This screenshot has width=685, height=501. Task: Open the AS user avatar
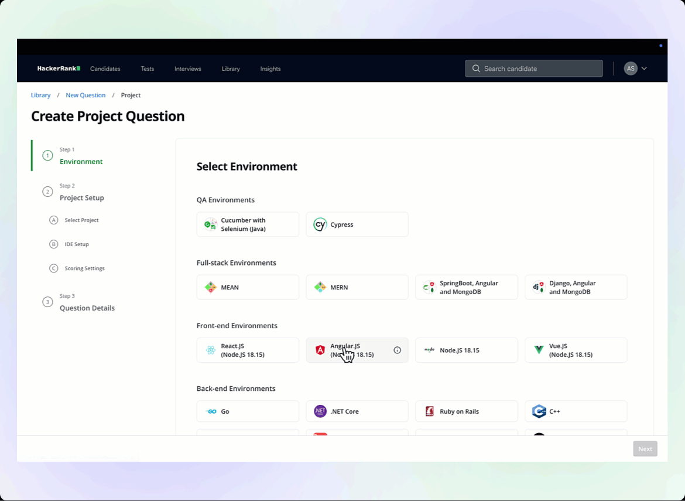coord(631,69)
